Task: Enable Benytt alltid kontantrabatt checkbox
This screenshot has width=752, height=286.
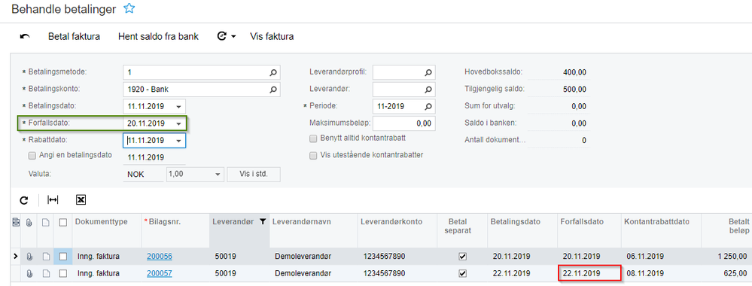Action: pyautogui.click(x=313, y=138)
